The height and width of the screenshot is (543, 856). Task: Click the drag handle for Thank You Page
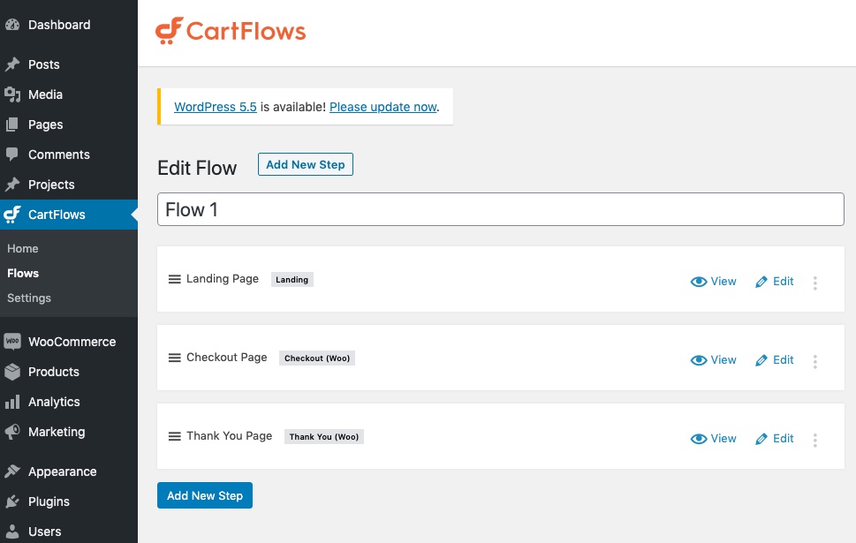click(x=175, y=436)
